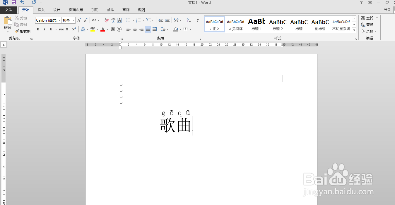This screenshot has height=205, width=395.
Task: Apply paragraph shading paint bucket
Action: coord(176,29)
